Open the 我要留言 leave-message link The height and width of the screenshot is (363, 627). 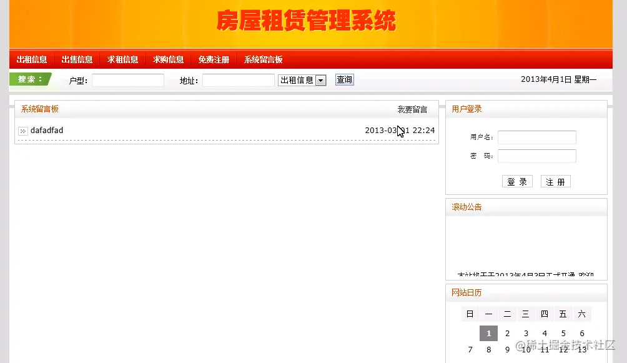[x=413, y=109]
